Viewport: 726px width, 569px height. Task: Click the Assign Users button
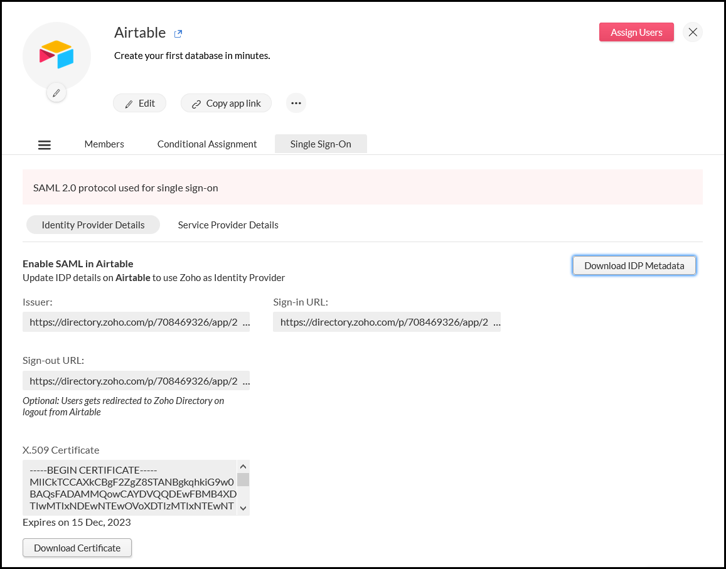tap(636, 32)
